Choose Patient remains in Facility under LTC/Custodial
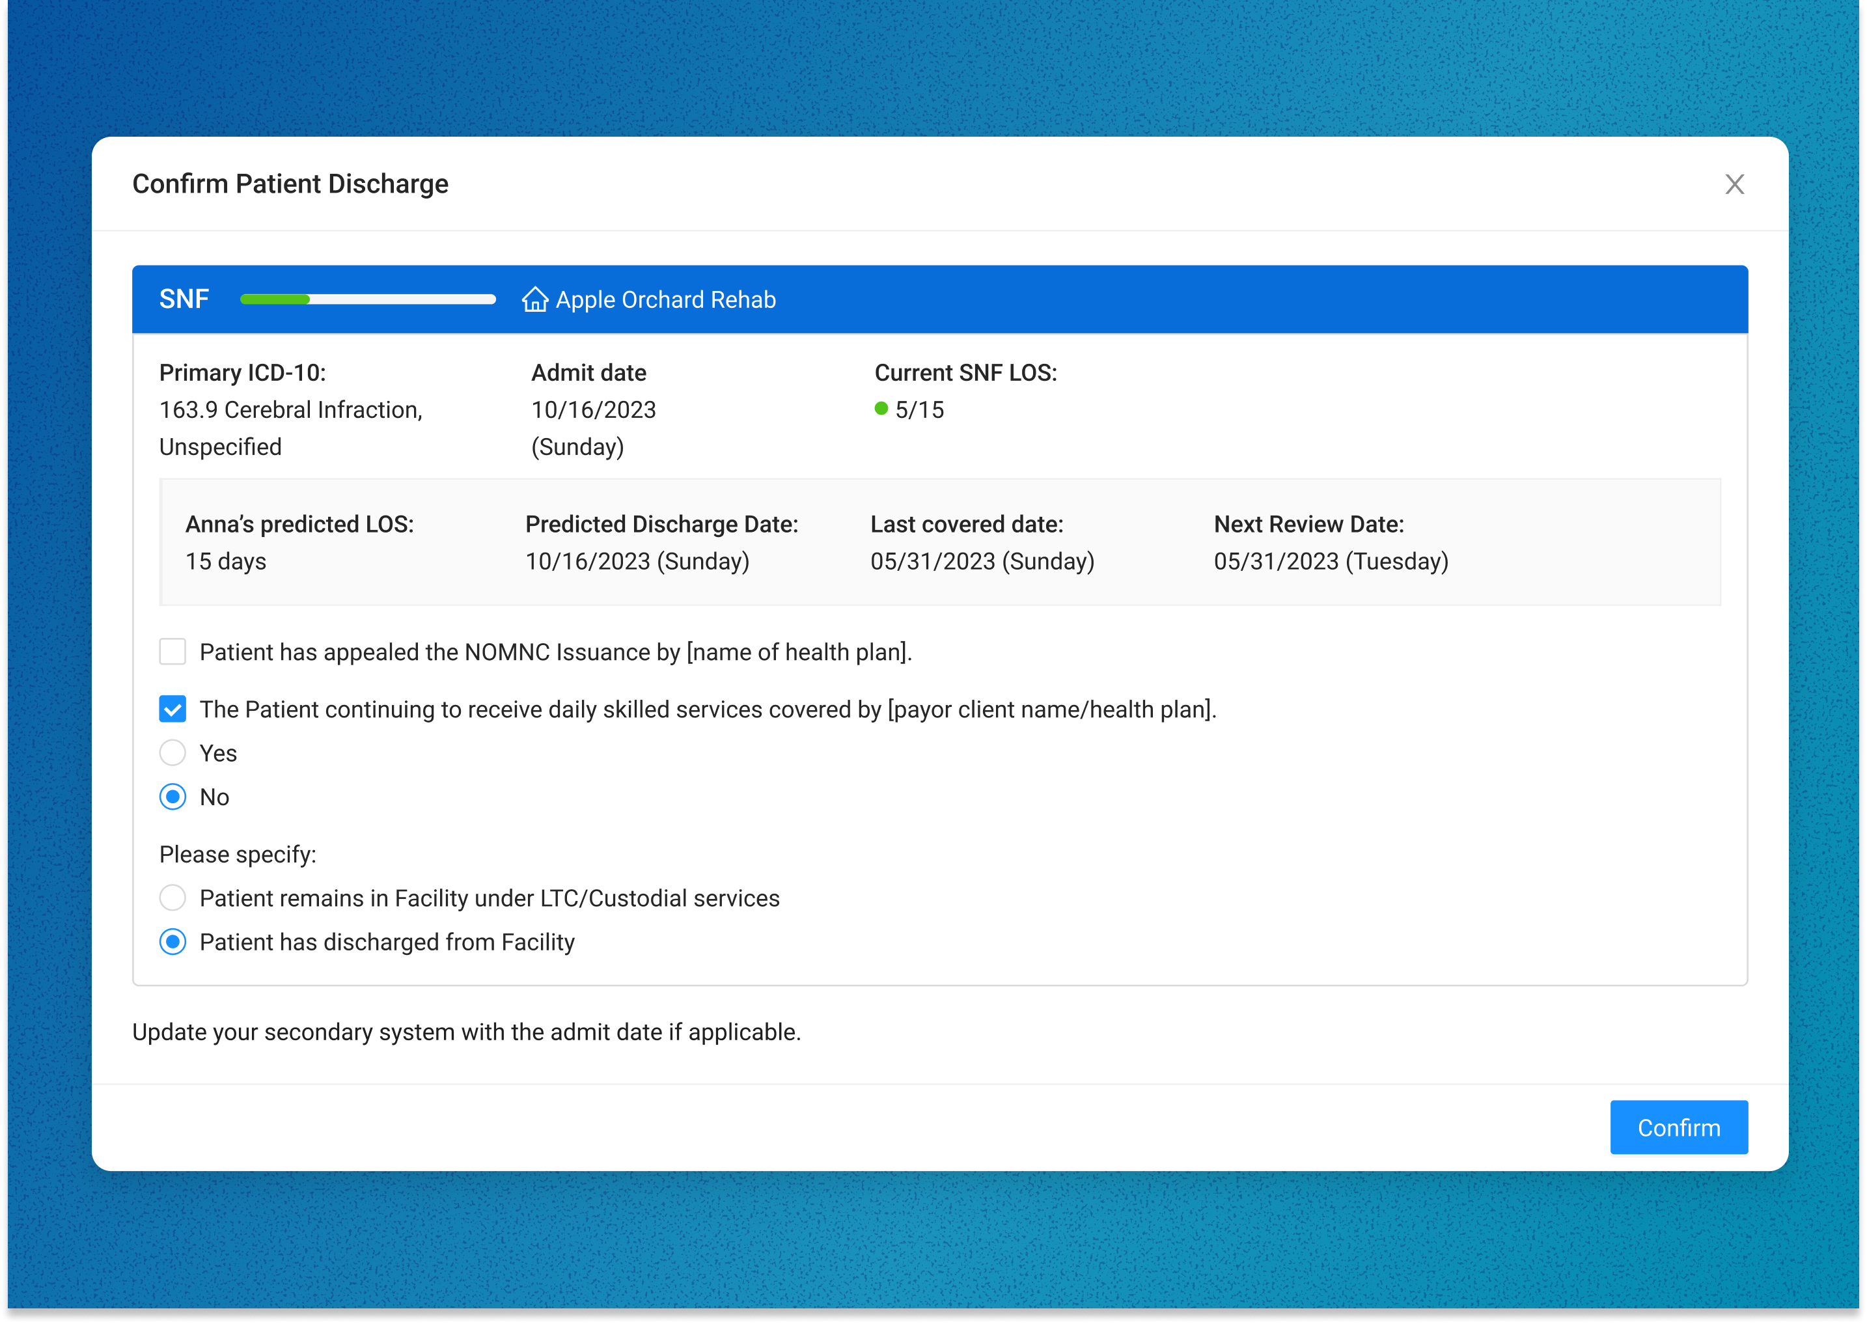This screenshot has width=1867, height=1324. point(173,898)
